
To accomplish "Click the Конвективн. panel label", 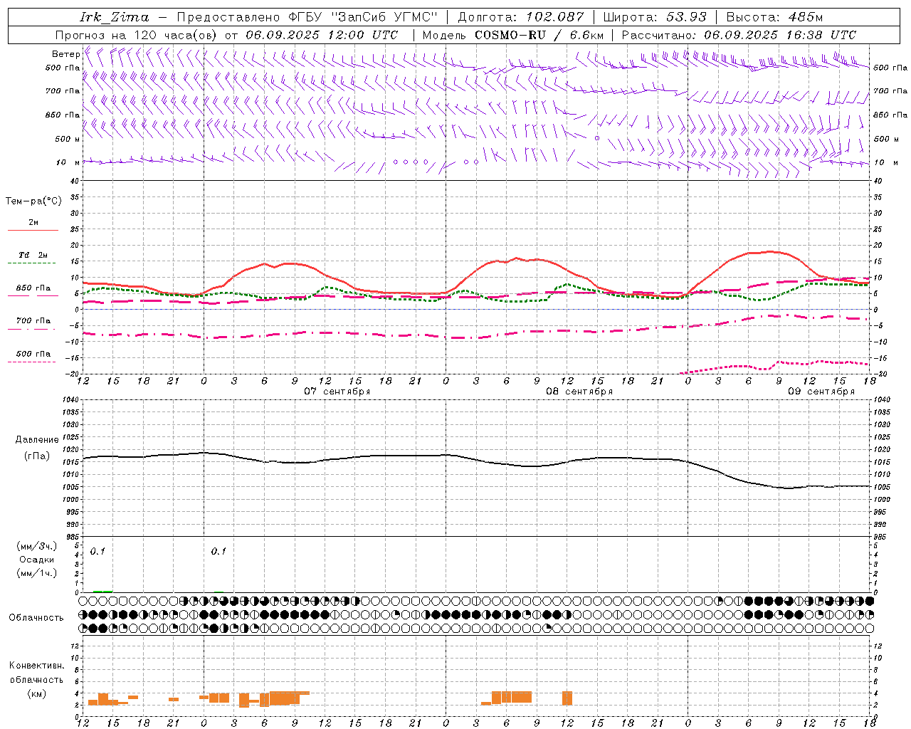I will click(x=36, y=666).
